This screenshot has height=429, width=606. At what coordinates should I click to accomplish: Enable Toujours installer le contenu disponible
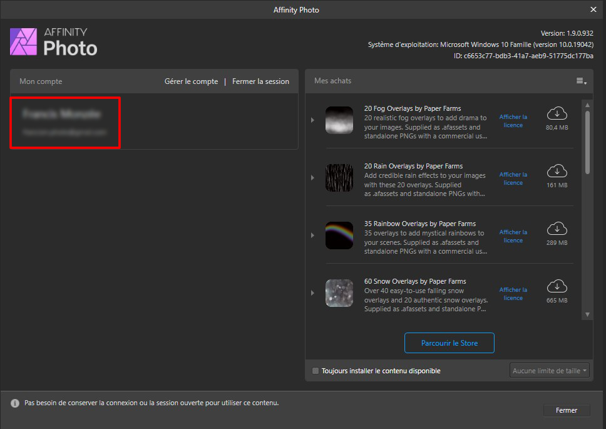point(316,371)
